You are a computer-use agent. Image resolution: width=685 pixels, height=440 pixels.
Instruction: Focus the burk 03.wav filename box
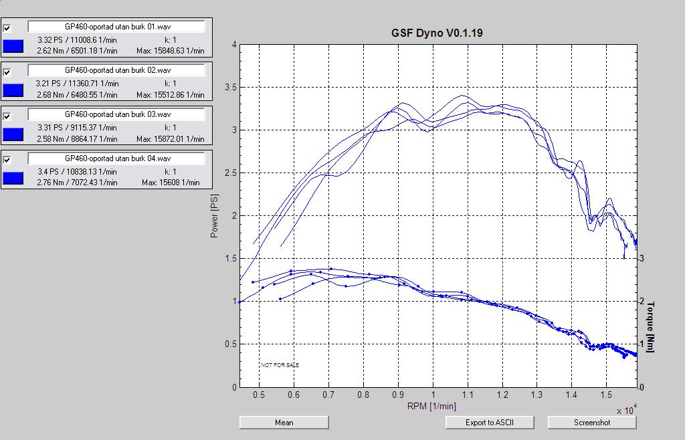pyautogui.click(x=116, y=114)
